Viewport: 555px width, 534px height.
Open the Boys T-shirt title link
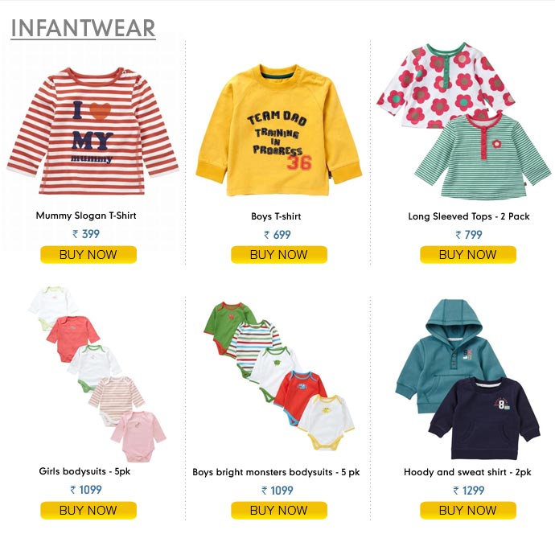pos(276,216)
